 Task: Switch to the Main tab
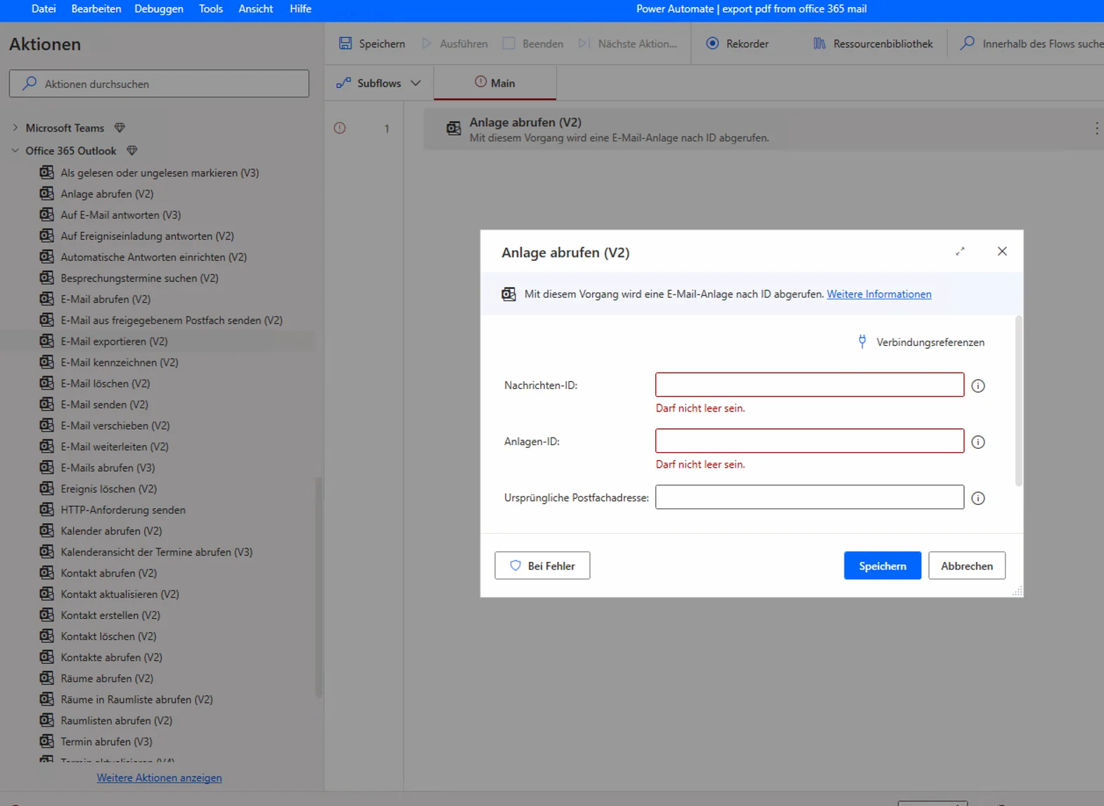tap(495, 83)
